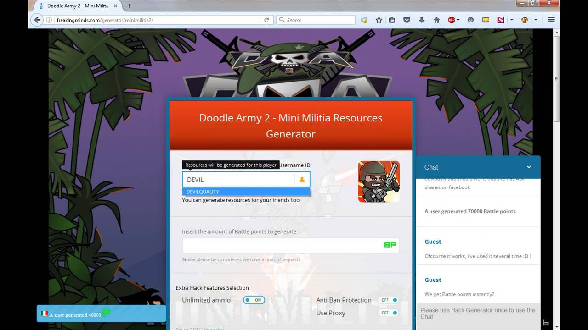
Task: Open the downloads arrow icon
Action: [422, 20]
